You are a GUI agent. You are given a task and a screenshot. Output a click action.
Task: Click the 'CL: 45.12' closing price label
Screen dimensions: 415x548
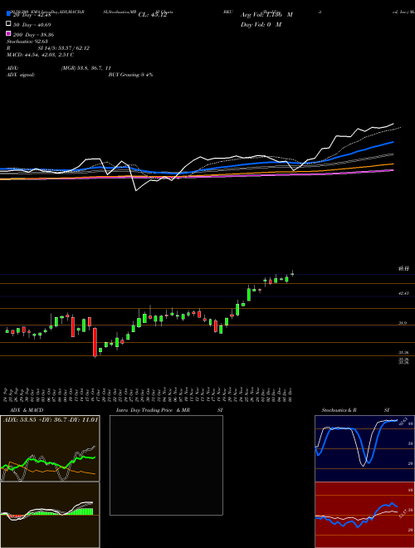click(153, 15)
